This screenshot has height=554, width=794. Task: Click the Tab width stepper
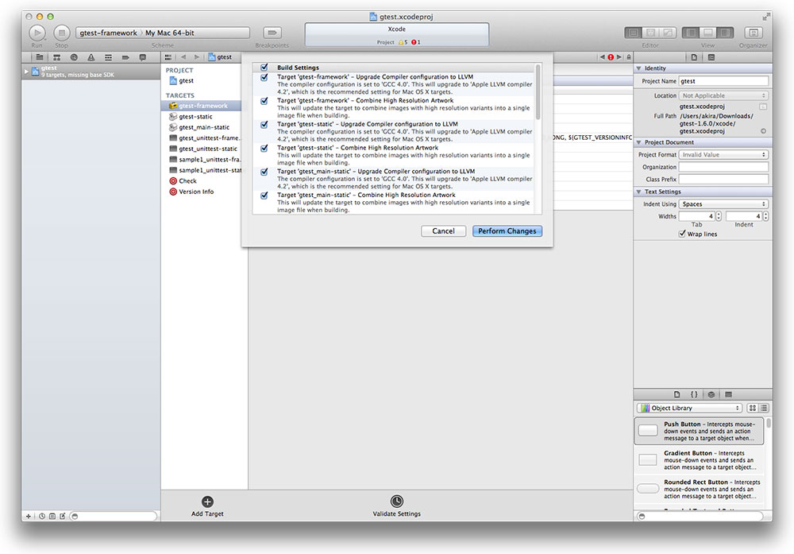(x=719, y=216)
